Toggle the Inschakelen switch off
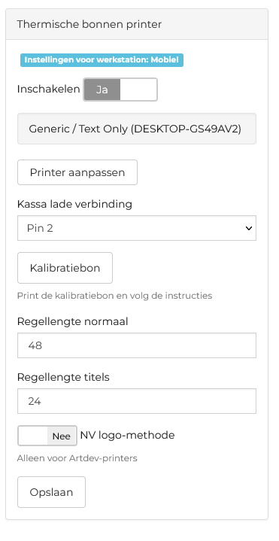279x541 pixels. [120, 90]
